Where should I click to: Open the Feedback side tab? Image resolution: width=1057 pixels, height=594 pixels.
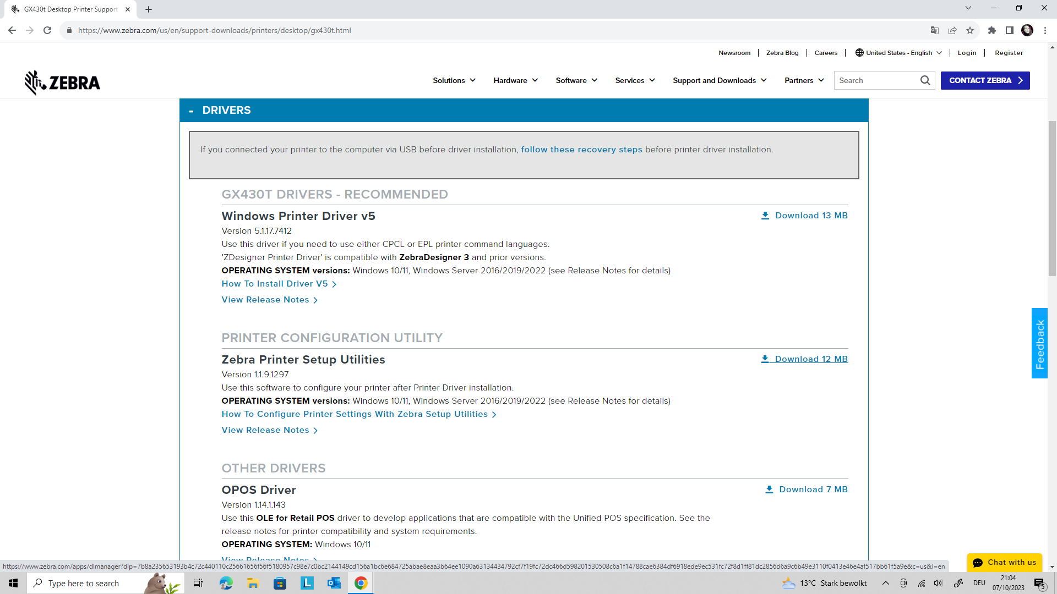(x=1039, y=343)
